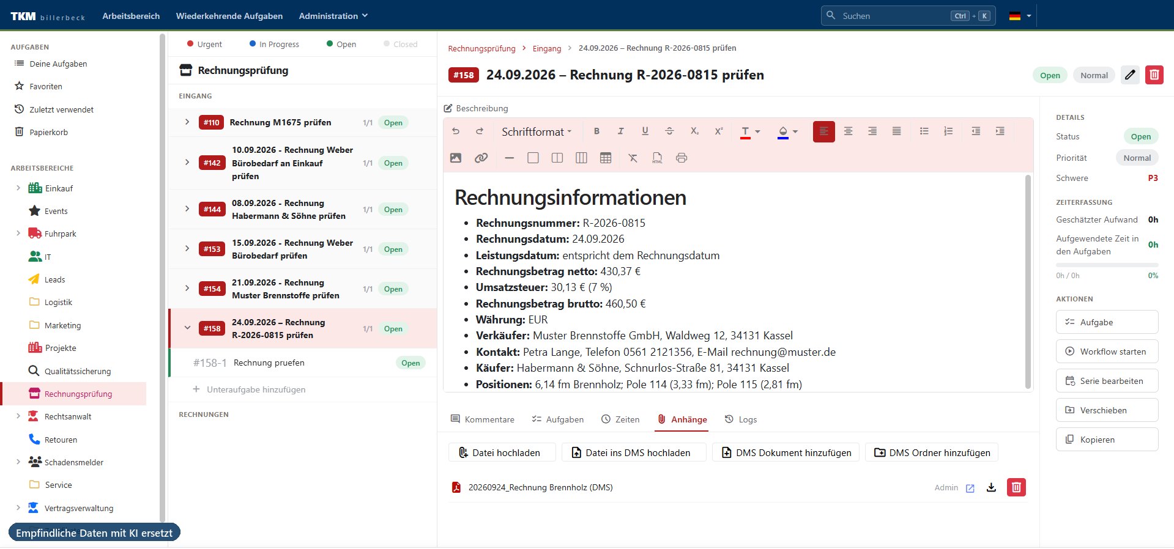
Task: Insert a table into the description
Action: [606, 158]
